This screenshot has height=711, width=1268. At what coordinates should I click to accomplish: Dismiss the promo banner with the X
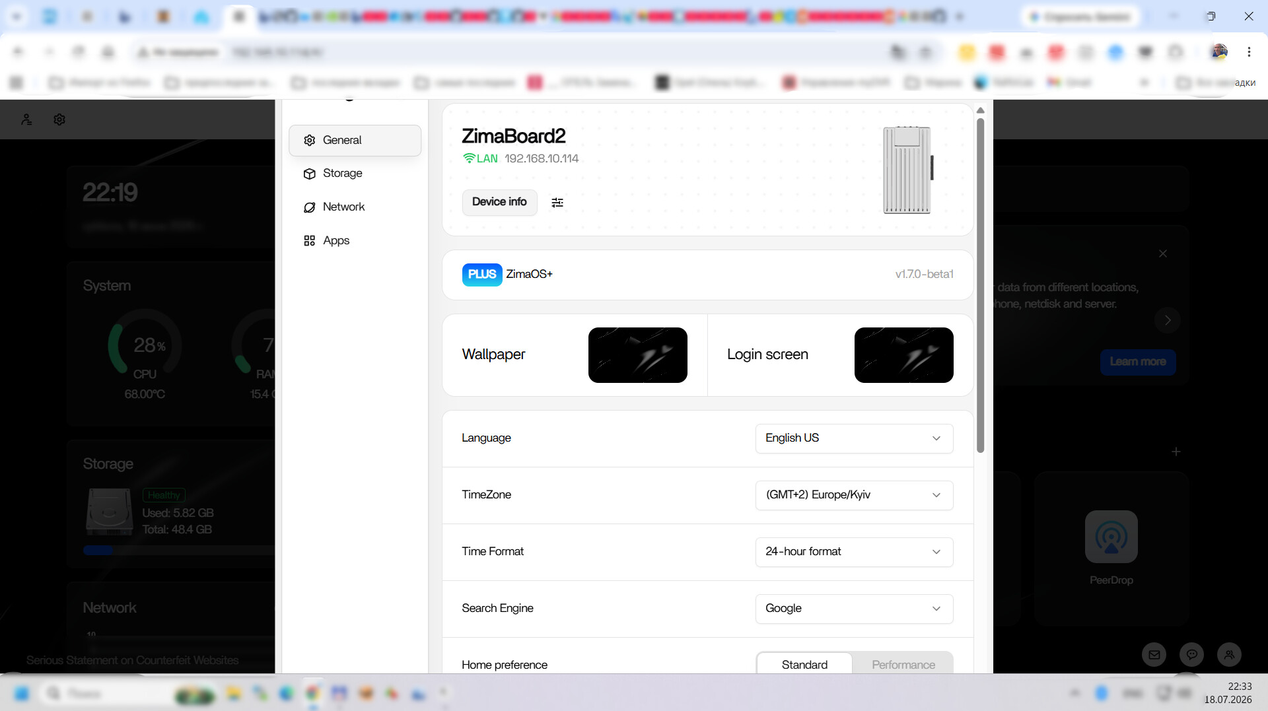click(1163, 254)
